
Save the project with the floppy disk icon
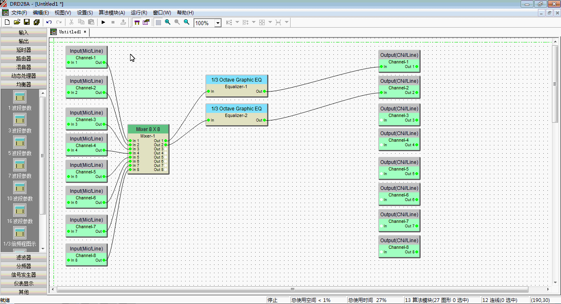[27, 22]
